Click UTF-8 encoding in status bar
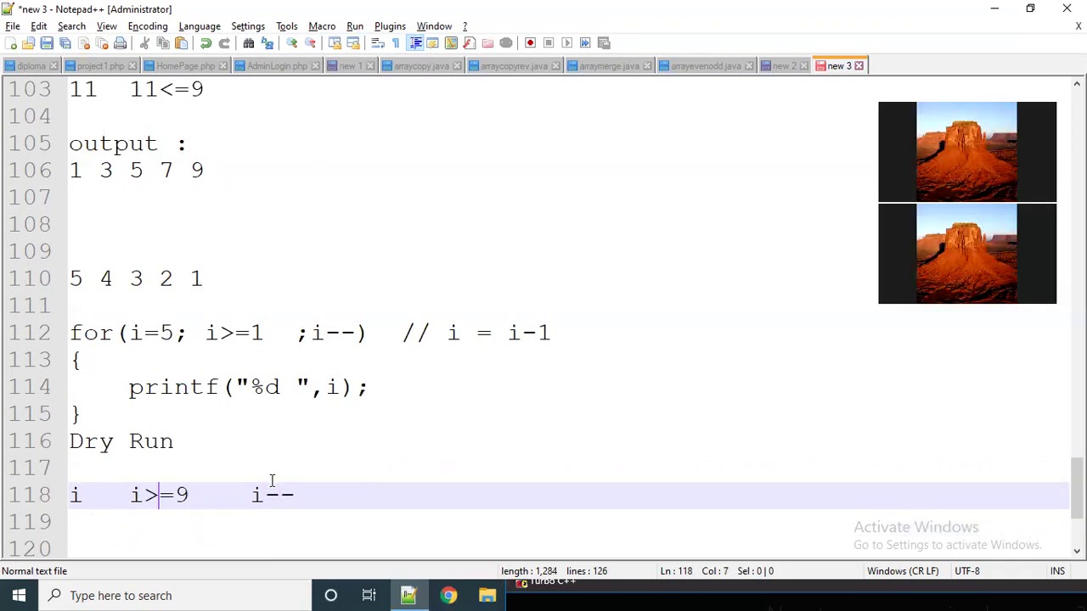Image resolution: width=1087 pixels, height=611 pixels. tap(967, 571)
